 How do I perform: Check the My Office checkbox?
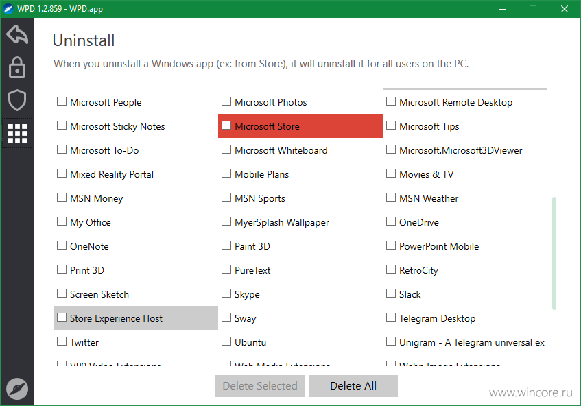click(62, 222)
